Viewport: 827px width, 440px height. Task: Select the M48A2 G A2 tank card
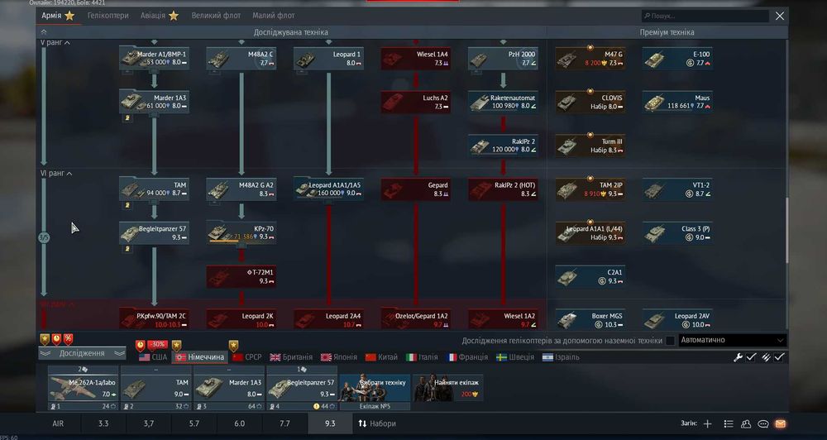[x=241, y=189]
